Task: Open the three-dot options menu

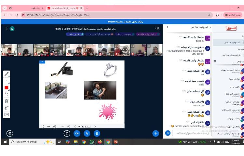Action: tap(6, 29)
